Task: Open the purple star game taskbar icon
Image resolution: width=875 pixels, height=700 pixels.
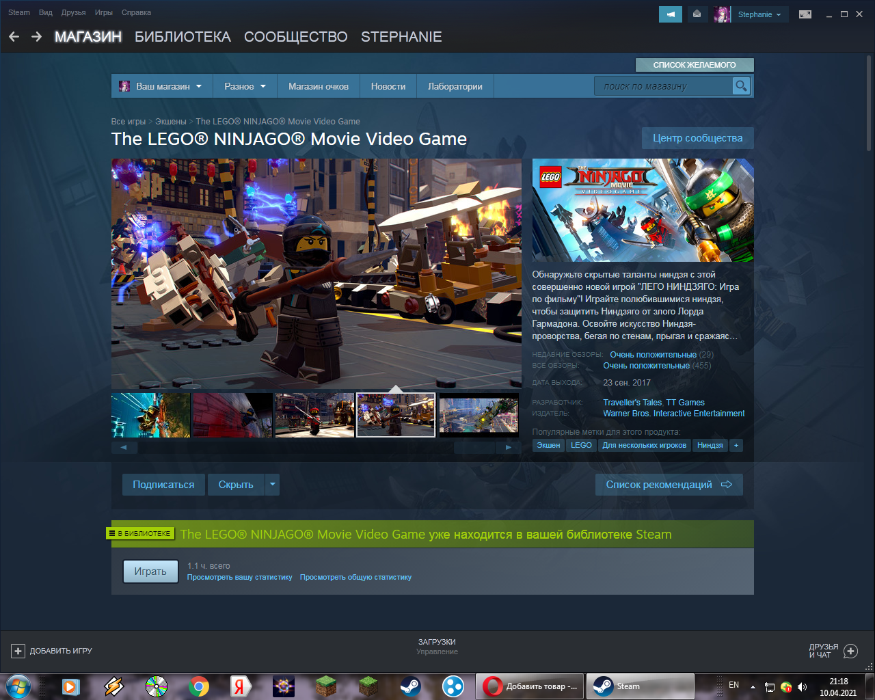Action: click(284, 686)
